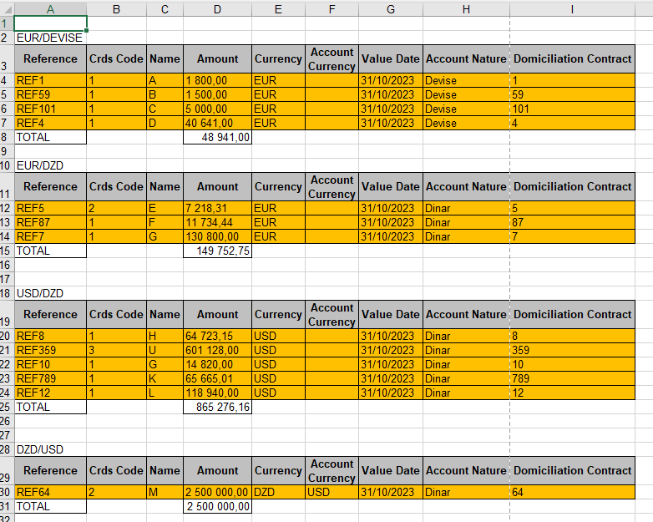653x522 pixels.
Task: Click the EUR/DEVISE label cell
Action: pos(50,38)
